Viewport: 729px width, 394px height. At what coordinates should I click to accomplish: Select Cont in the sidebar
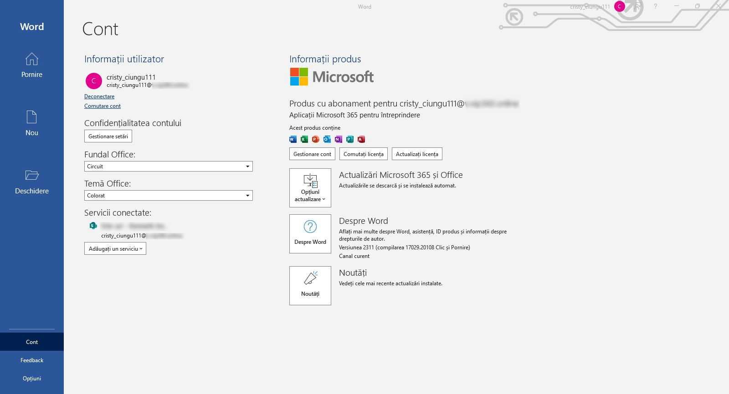coord(32,342)
